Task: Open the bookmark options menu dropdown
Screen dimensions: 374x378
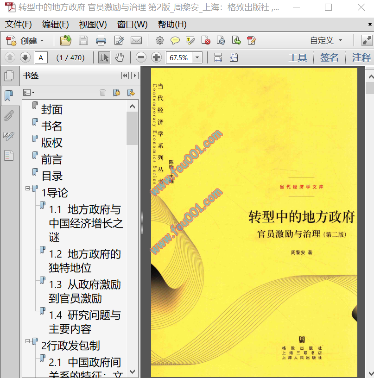Action: [x=29, y=93]
